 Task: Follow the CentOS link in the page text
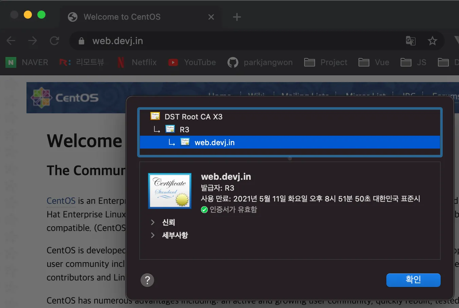(x=61, y=201)
